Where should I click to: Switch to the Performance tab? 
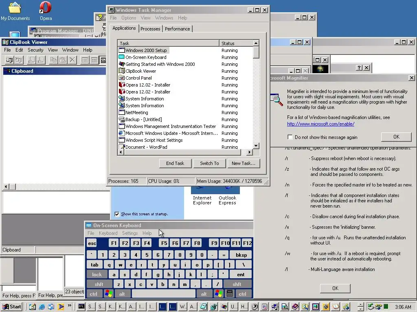coord(178,29)
